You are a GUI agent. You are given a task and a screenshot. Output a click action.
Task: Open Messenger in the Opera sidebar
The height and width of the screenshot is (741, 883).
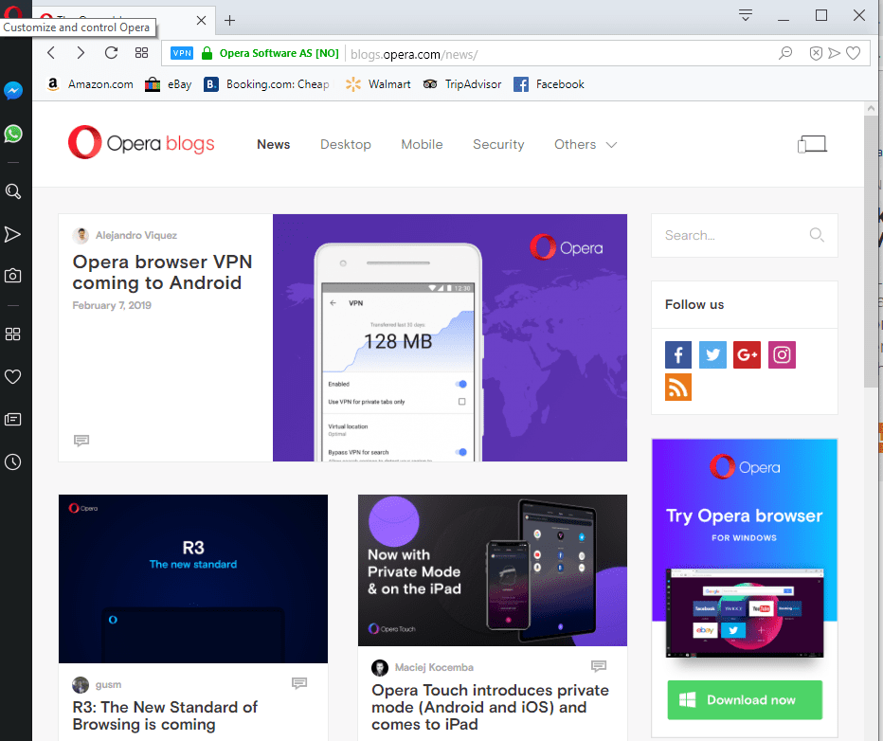pos(13,91)
